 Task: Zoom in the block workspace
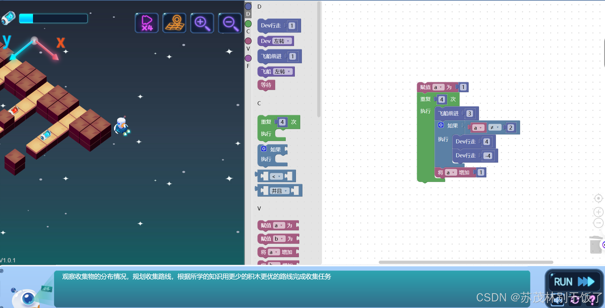[x=598, y=212]
